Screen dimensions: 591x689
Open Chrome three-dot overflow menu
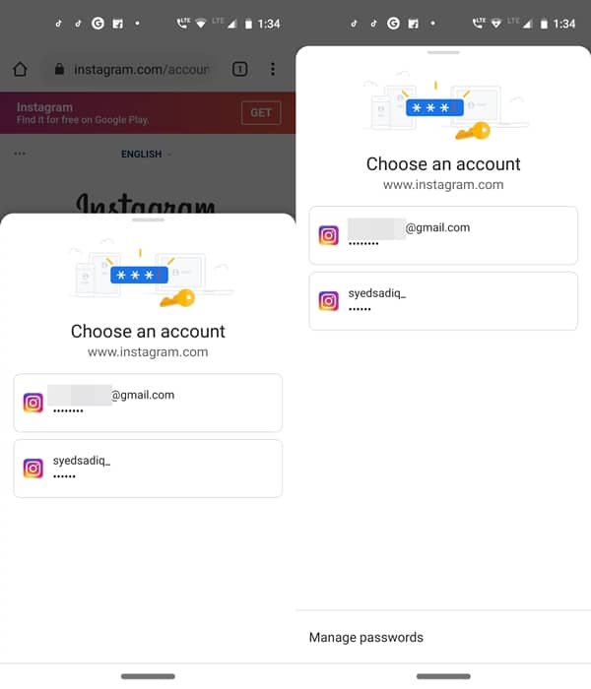(x=273, y=69)
